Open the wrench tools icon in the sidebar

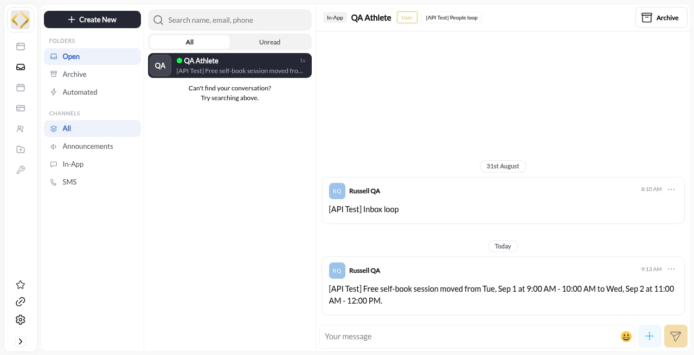[21, 170]
